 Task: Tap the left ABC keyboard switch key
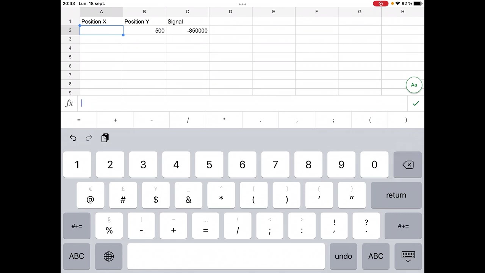click(x=77, y=256)
